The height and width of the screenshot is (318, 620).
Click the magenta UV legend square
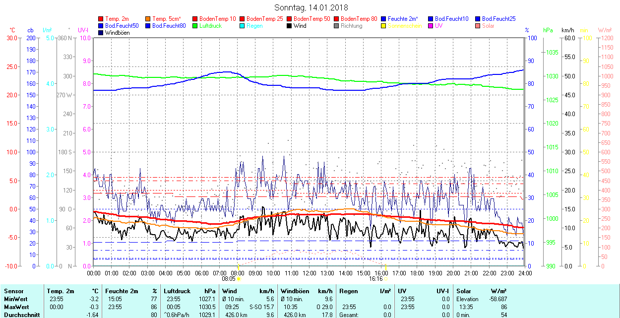[x=431, y=26]
